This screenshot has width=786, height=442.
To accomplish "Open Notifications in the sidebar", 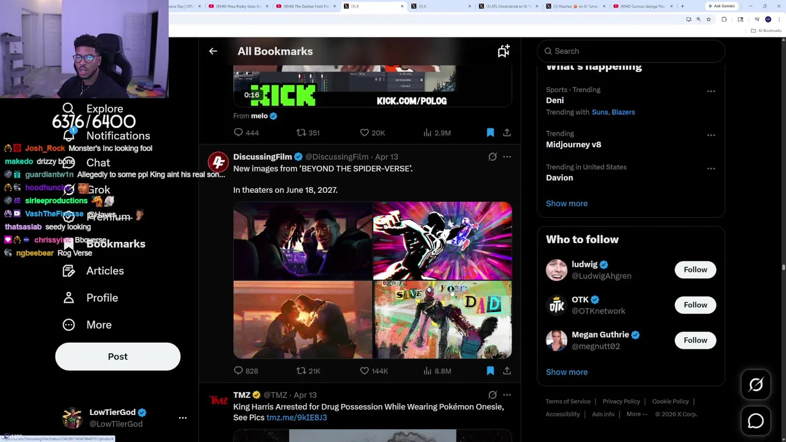I will tap(106, 136).
